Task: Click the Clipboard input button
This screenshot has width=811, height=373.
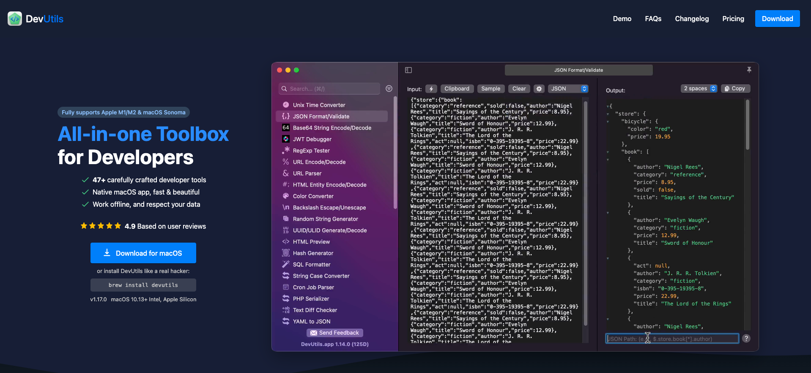Action: pos(457,89)
